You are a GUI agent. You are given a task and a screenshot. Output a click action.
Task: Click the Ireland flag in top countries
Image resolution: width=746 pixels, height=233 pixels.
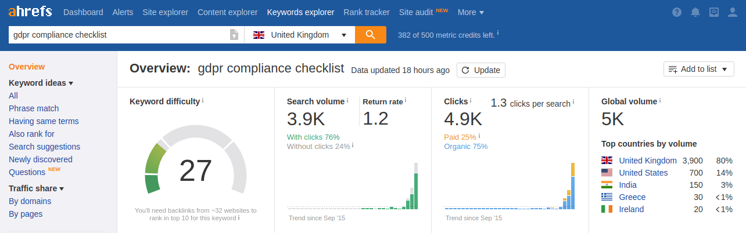(x=607, y=209)
